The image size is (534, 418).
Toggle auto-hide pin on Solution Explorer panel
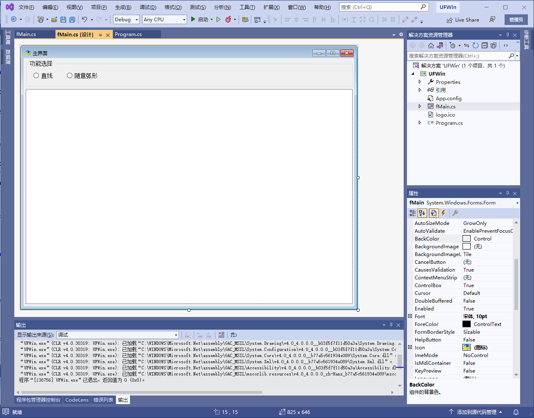(507, 35)
